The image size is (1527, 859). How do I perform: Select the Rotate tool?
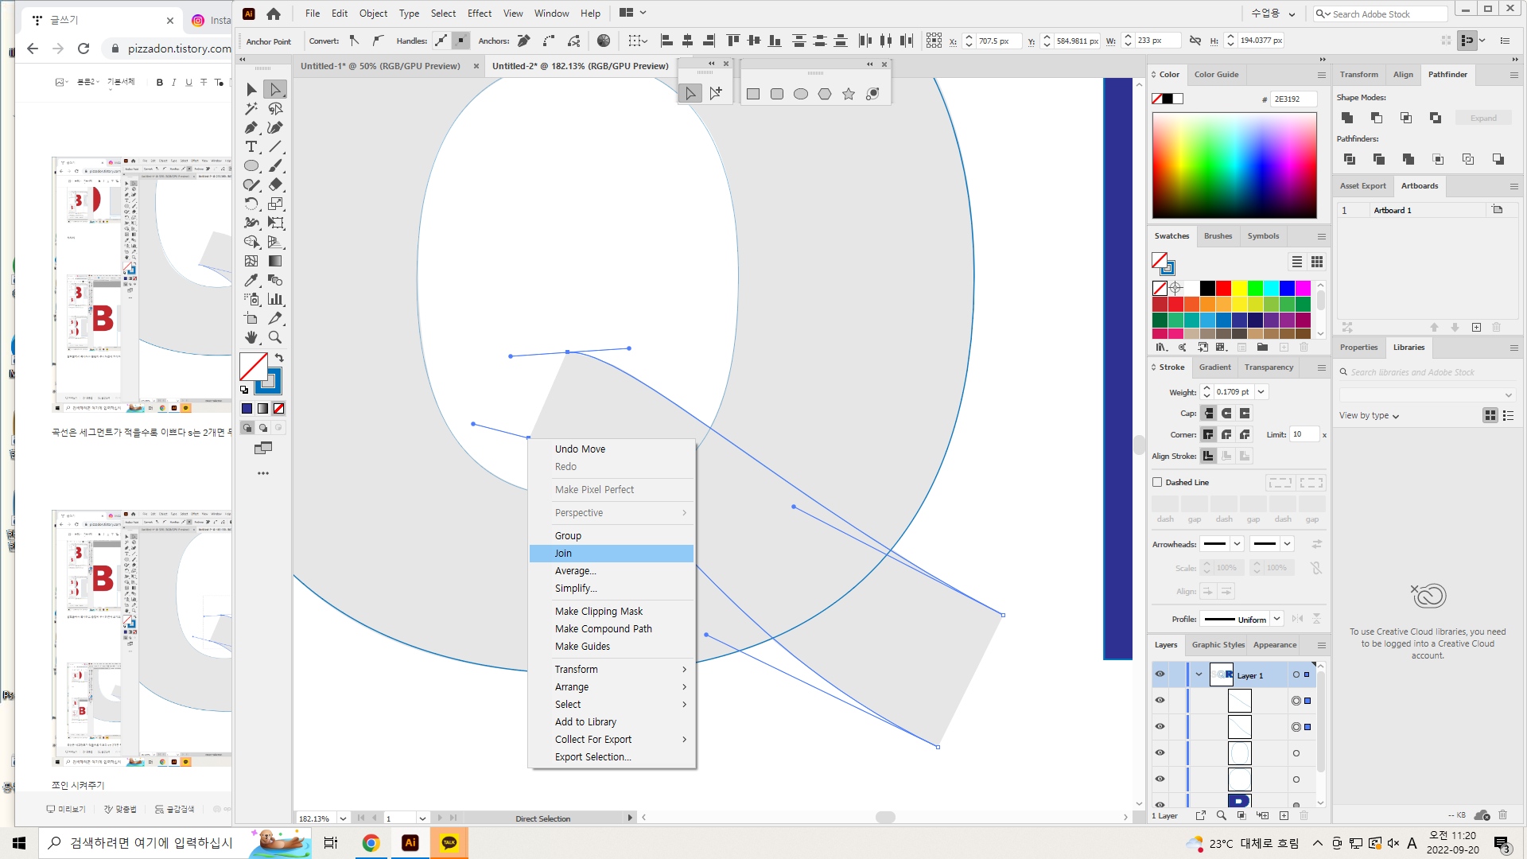pyautogui.click(x=251, y=204)
